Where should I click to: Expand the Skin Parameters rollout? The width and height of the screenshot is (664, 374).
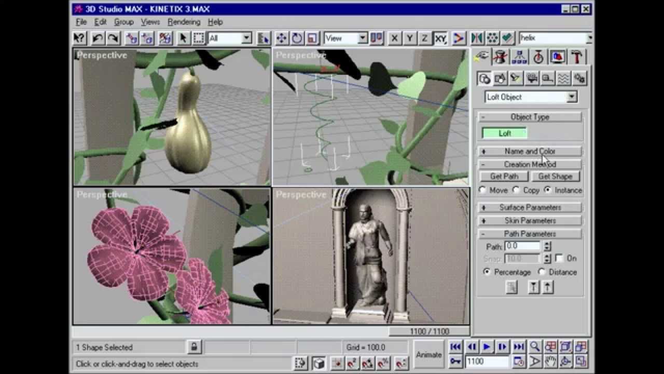(x=530, y=220)
